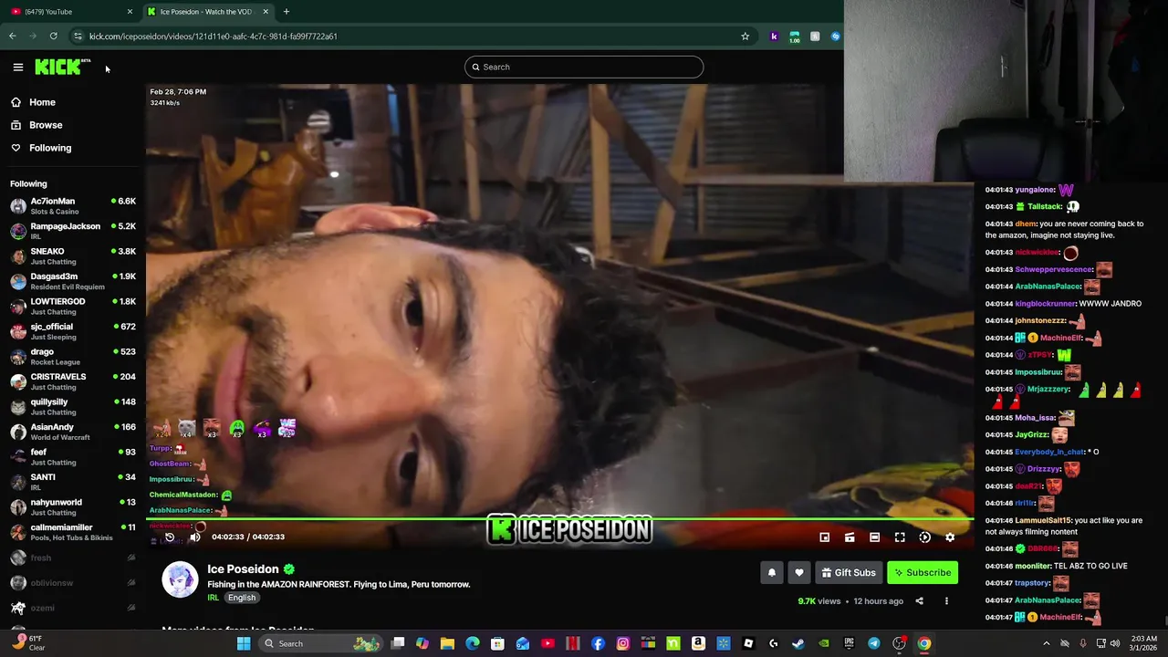
Task: Open LOWTIERGOD channel in sidebar
Action: [73, 307]
